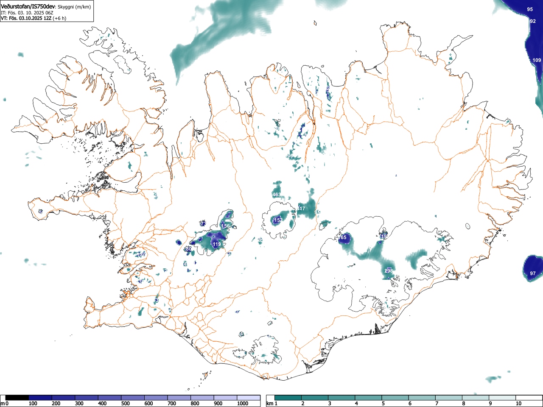Click the '(+6 h)' forecast offset text
543x407 pixels.
point(59,18)
